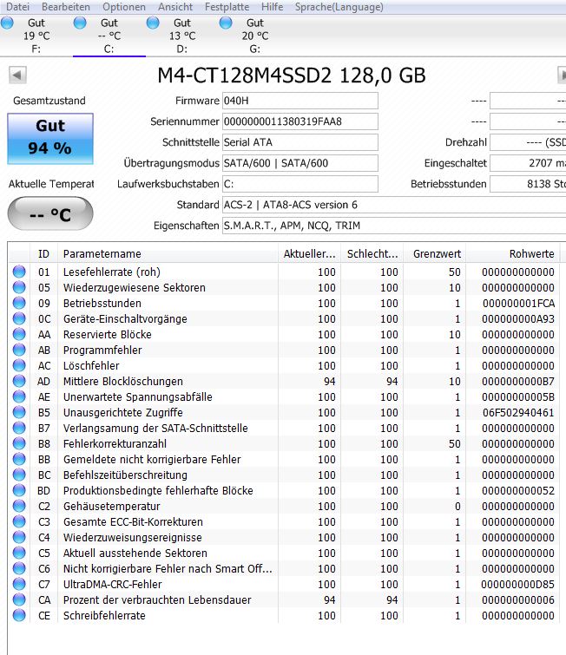The image size is (566, 655).
Task: Click status icon of Betriebsstunden attribute row
Action: point(19,303)
